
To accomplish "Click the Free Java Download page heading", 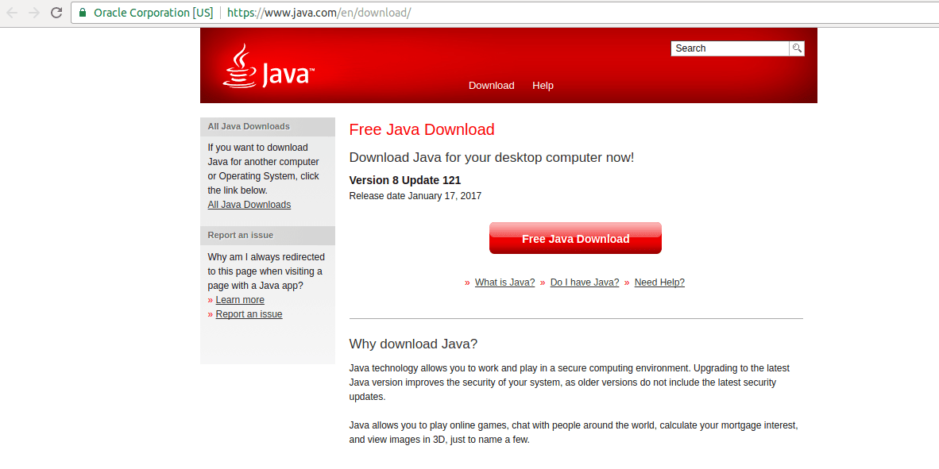I will point(422,129).
